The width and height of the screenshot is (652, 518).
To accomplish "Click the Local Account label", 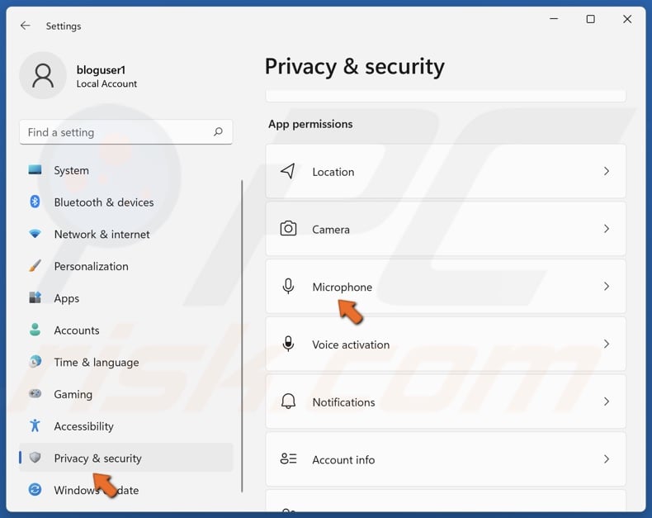I will click(x=106, y=83).
